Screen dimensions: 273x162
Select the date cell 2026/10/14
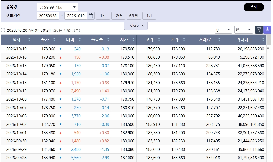pyautogui.click(x=16, y=74)
